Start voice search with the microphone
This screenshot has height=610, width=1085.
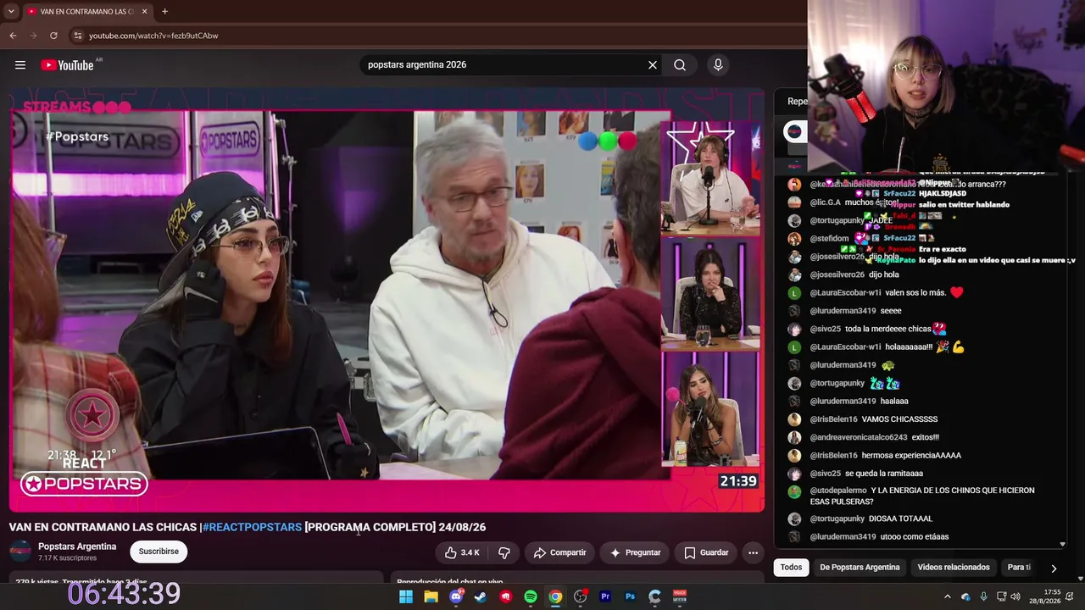(x=718, y=65)
